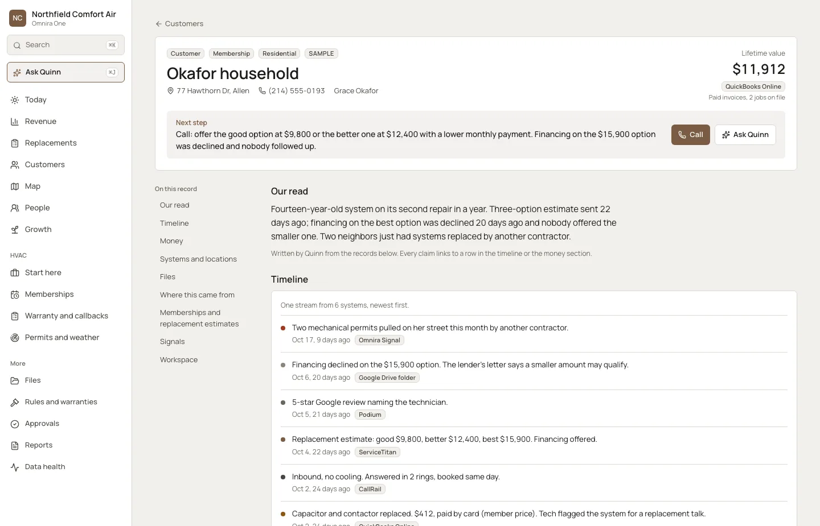Jump to Where this came from section
Image resolution: width=820 pixels, height=526 pixels.
197,295
